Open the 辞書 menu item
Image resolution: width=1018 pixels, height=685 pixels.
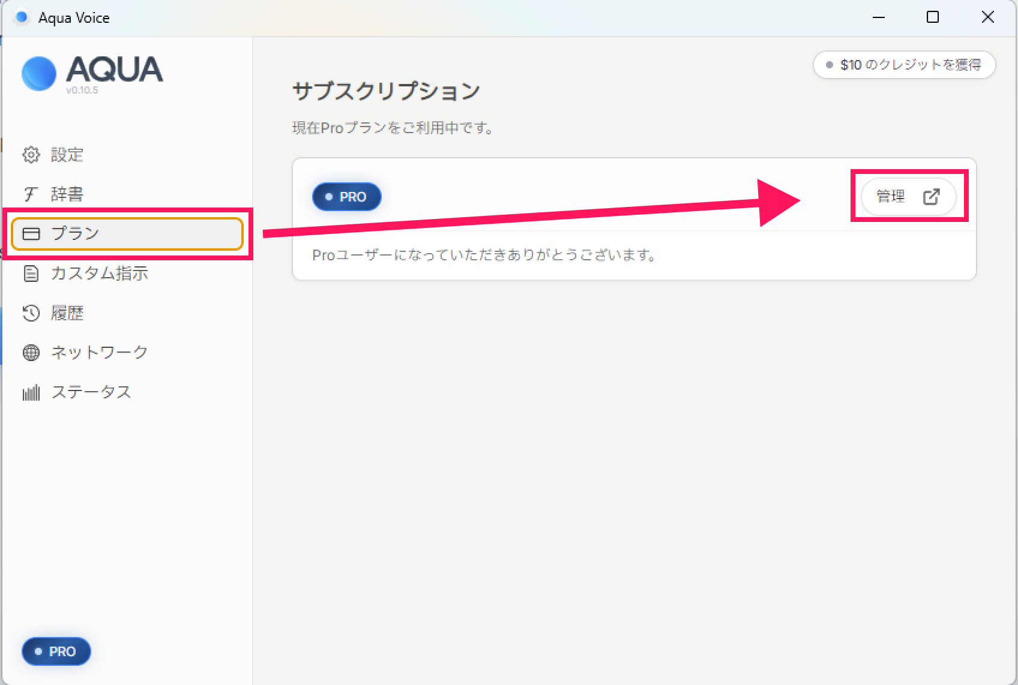coord(67,194)
